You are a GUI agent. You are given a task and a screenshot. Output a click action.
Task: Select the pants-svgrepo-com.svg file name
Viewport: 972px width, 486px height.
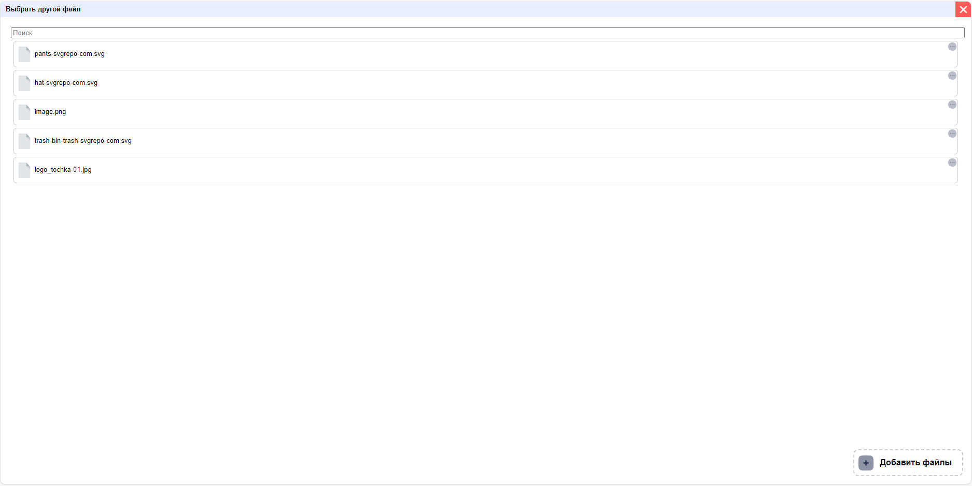[69, 54]
